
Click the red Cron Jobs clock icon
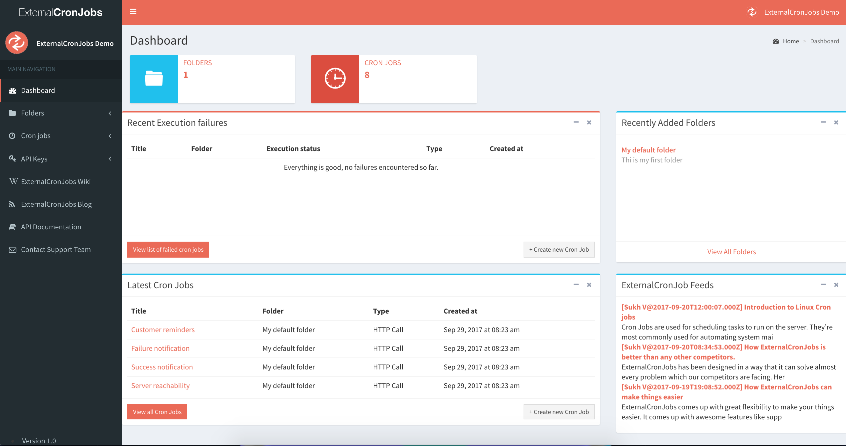point(335,79)
